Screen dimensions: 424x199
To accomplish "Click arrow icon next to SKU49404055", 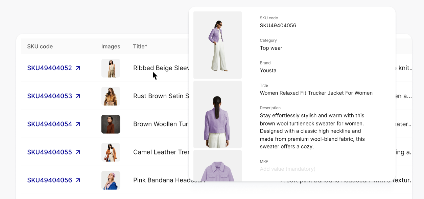I will [78, 152].
